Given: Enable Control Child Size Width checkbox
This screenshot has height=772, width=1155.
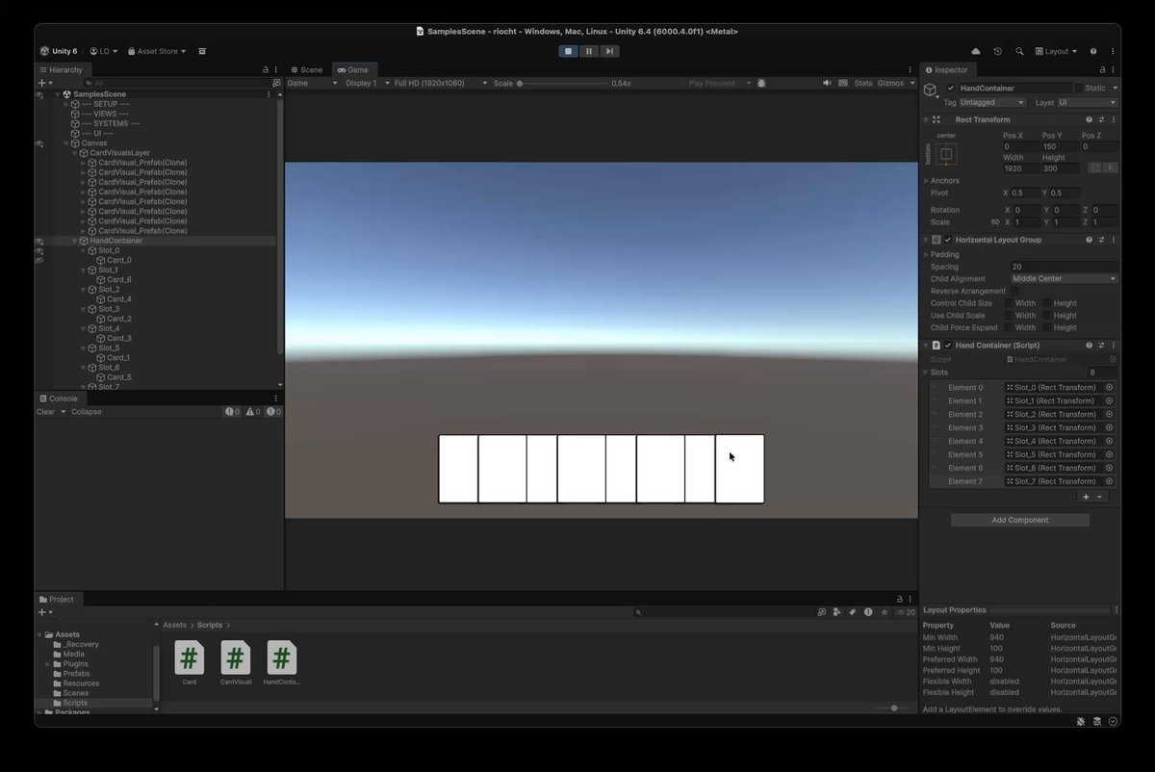Looking at the screenshot, I should (1009, 303).
